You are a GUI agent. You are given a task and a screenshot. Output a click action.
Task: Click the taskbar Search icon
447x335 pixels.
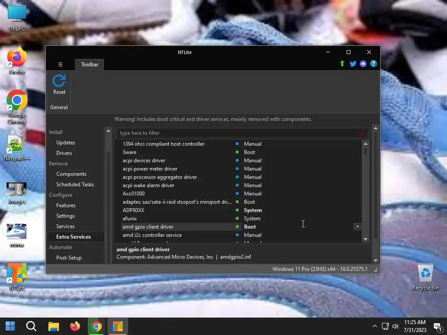pos(31,326)
